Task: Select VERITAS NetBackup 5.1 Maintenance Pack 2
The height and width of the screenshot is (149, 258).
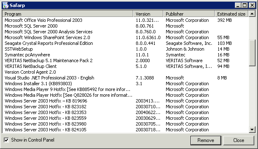Action: [x=49, y=61]
